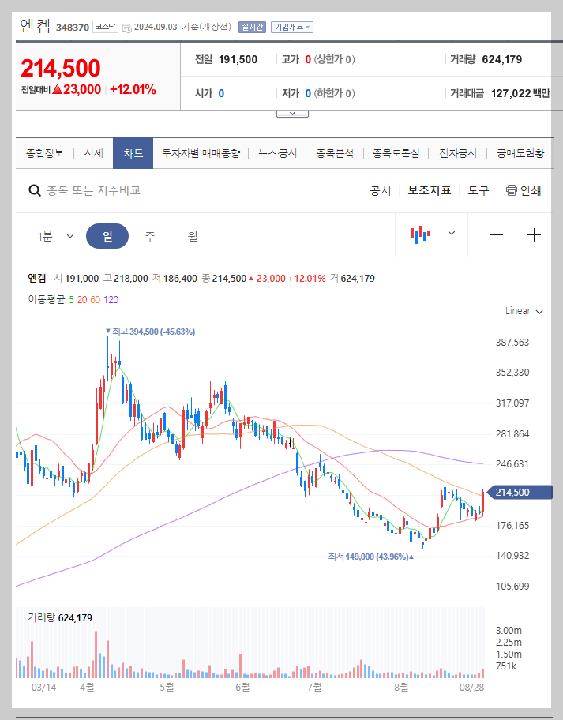The image size is (563, 720).
Task: Enable 실시간 real-time quote mode
Action: 251,25
